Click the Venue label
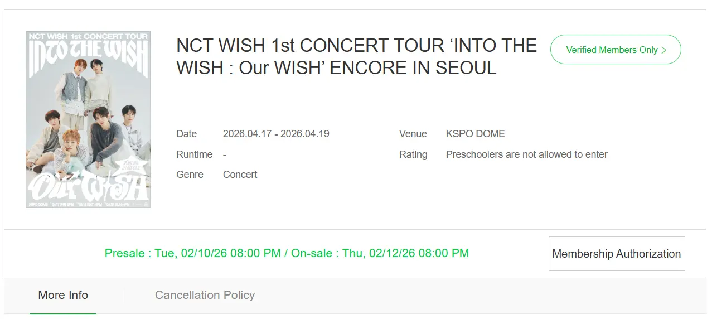This screenshot has width=712, height=319. (413, 134)
